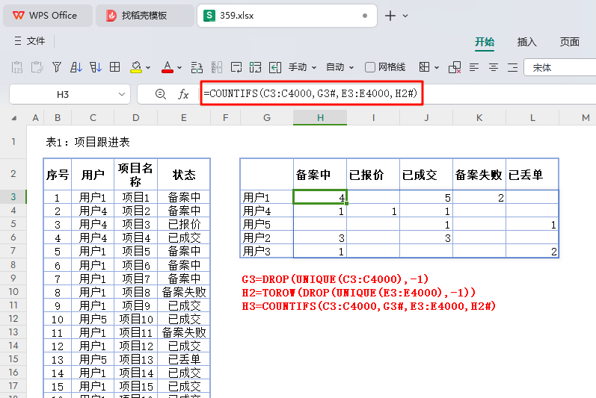596x398 pixels.
Task: Click the clear-format icon with red x
Action: click(x=455, y=67)
